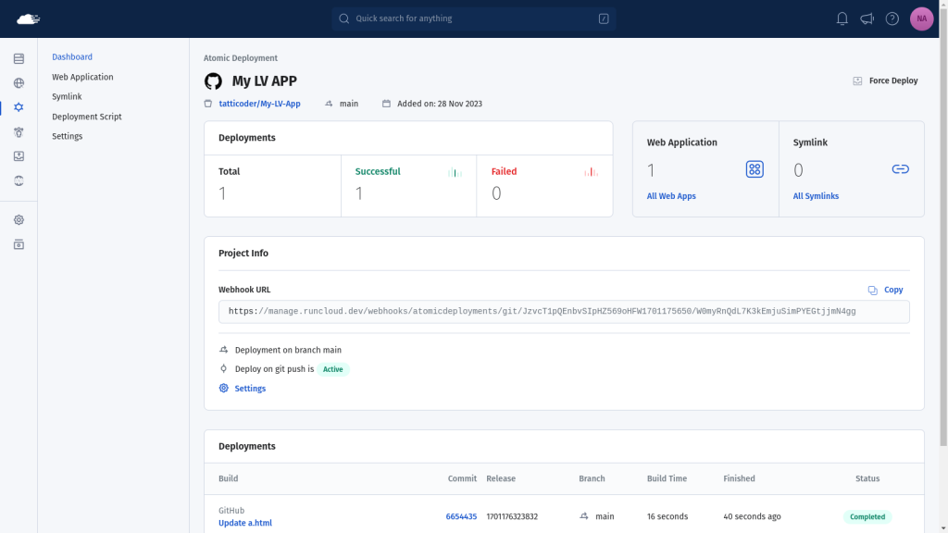Click the RunCloud cloud logo
The image size is (948, 533).
point(28,19)
